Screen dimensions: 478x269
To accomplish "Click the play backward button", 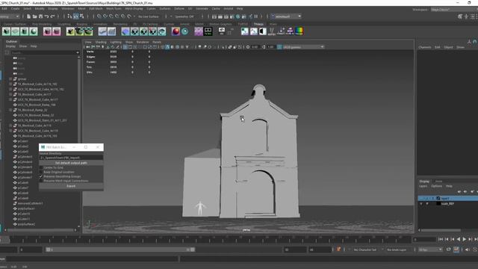I will click(458, 239).
